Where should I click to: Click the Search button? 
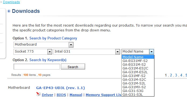click(73, 67)
